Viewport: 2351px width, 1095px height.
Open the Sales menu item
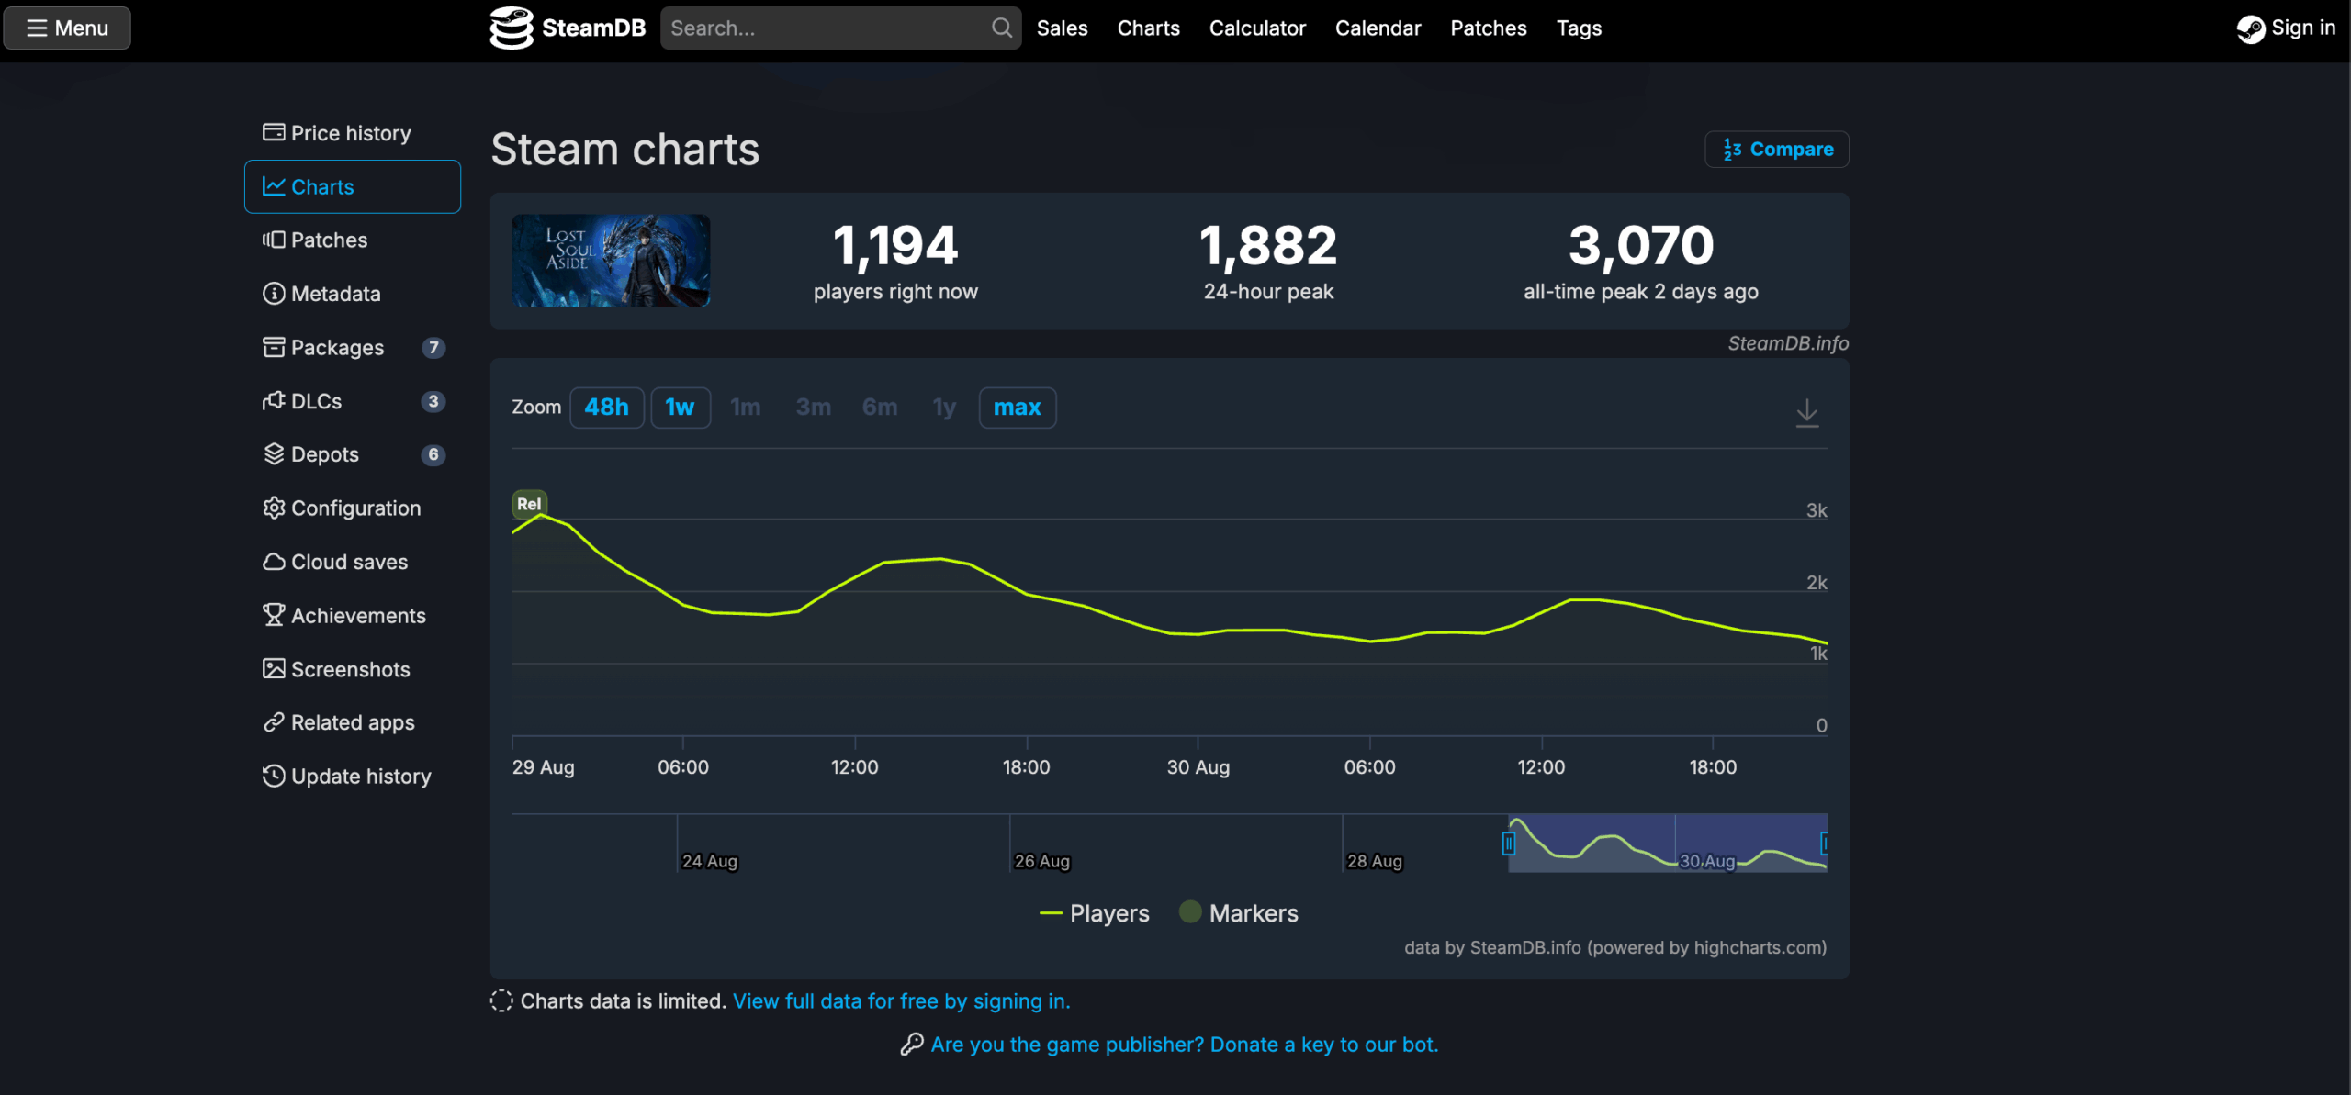[x=1062, y=28]
